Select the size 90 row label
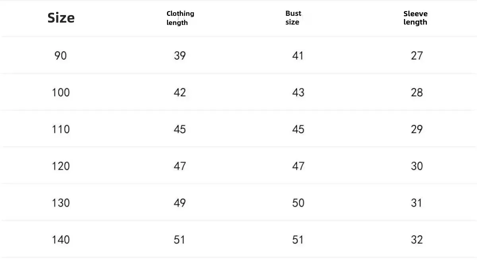The height and width of the screenshot is (260, 477). coord(60,55)
